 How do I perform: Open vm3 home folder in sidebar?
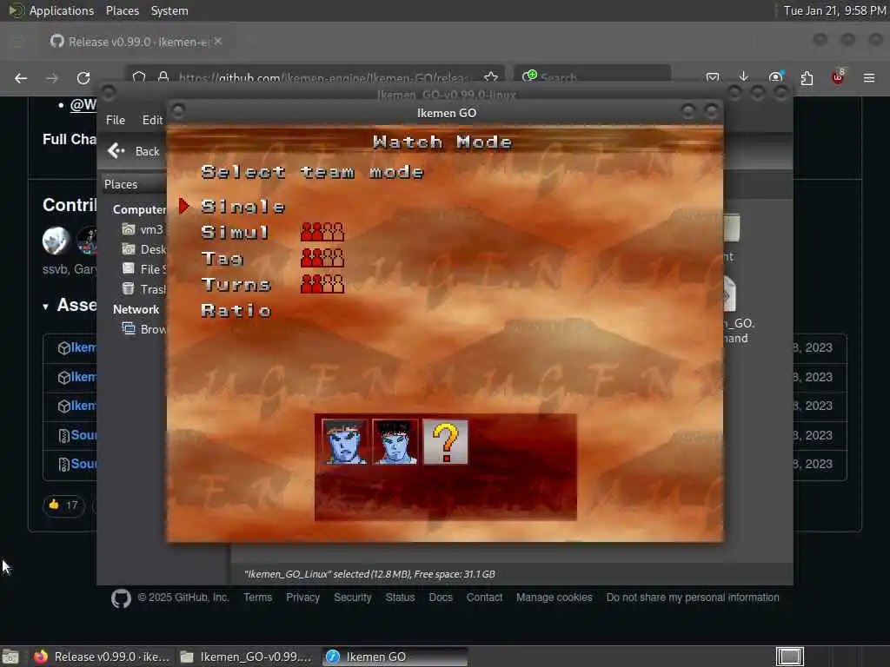coord(143,229)
